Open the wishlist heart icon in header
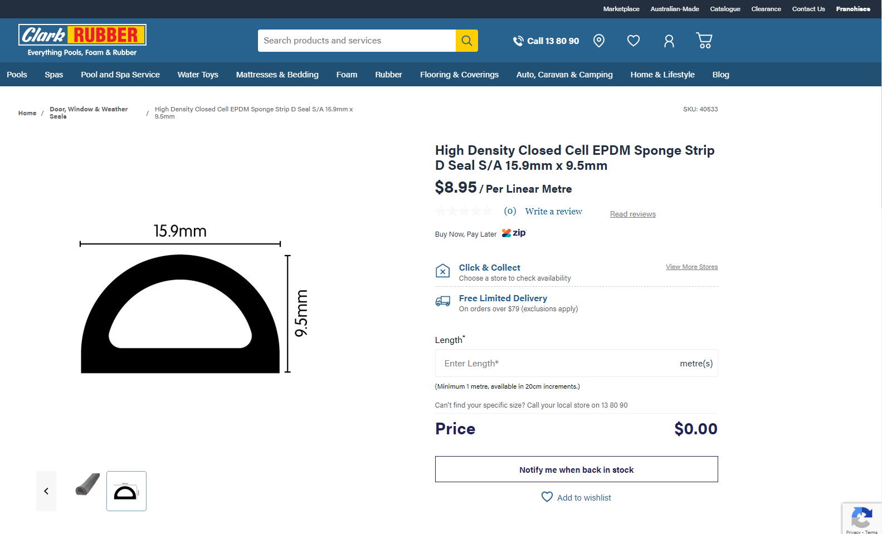 [x=634, y=41]
